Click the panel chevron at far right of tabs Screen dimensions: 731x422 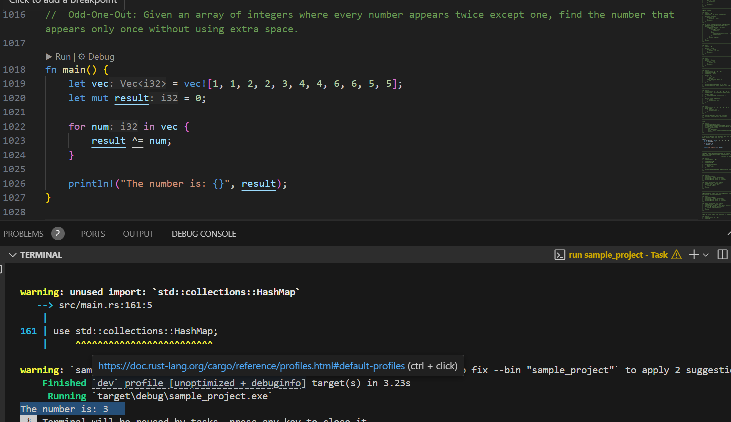tap(728, 234)
